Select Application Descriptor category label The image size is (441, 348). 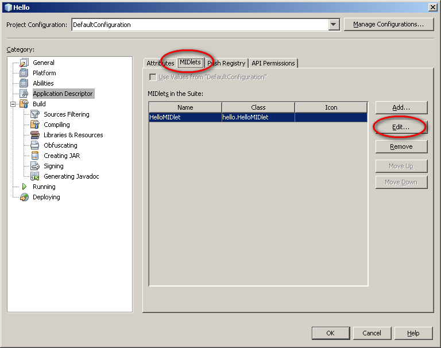pyautogui.click(x=63, y=94)
